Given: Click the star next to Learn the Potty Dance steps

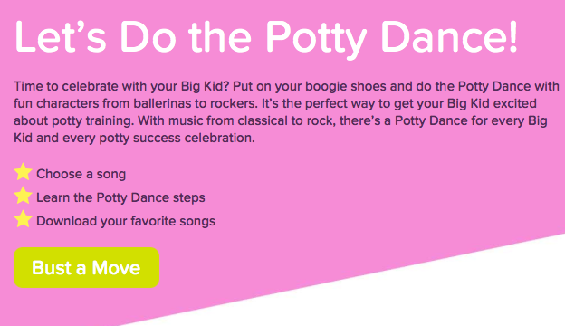Looking at the screenshot, I should point(23,196).
